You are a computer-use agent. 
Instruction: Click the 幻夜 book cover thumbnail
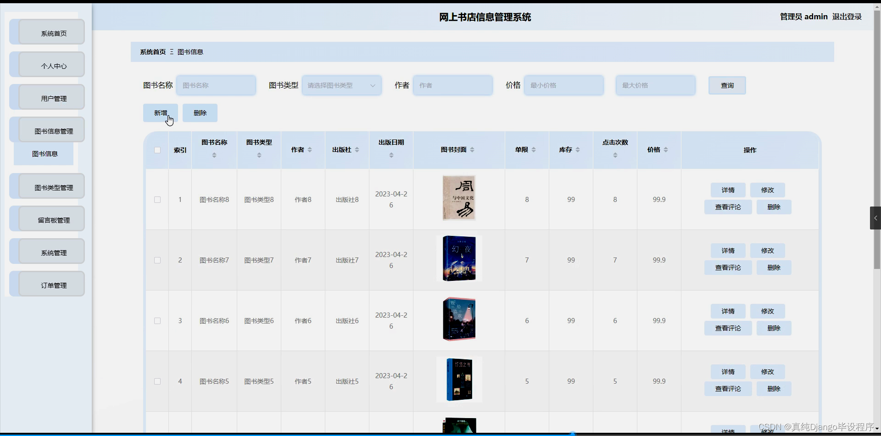[x=459, y=258]
